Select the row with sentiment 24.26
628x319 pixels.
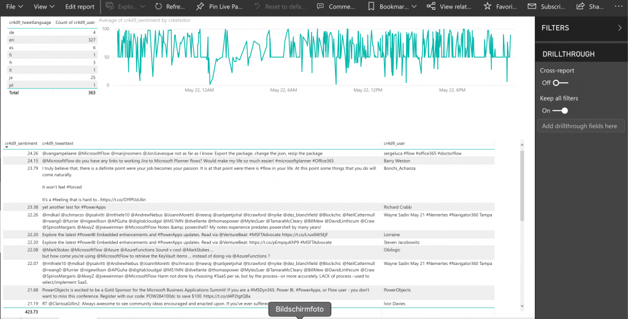(249, 153)
